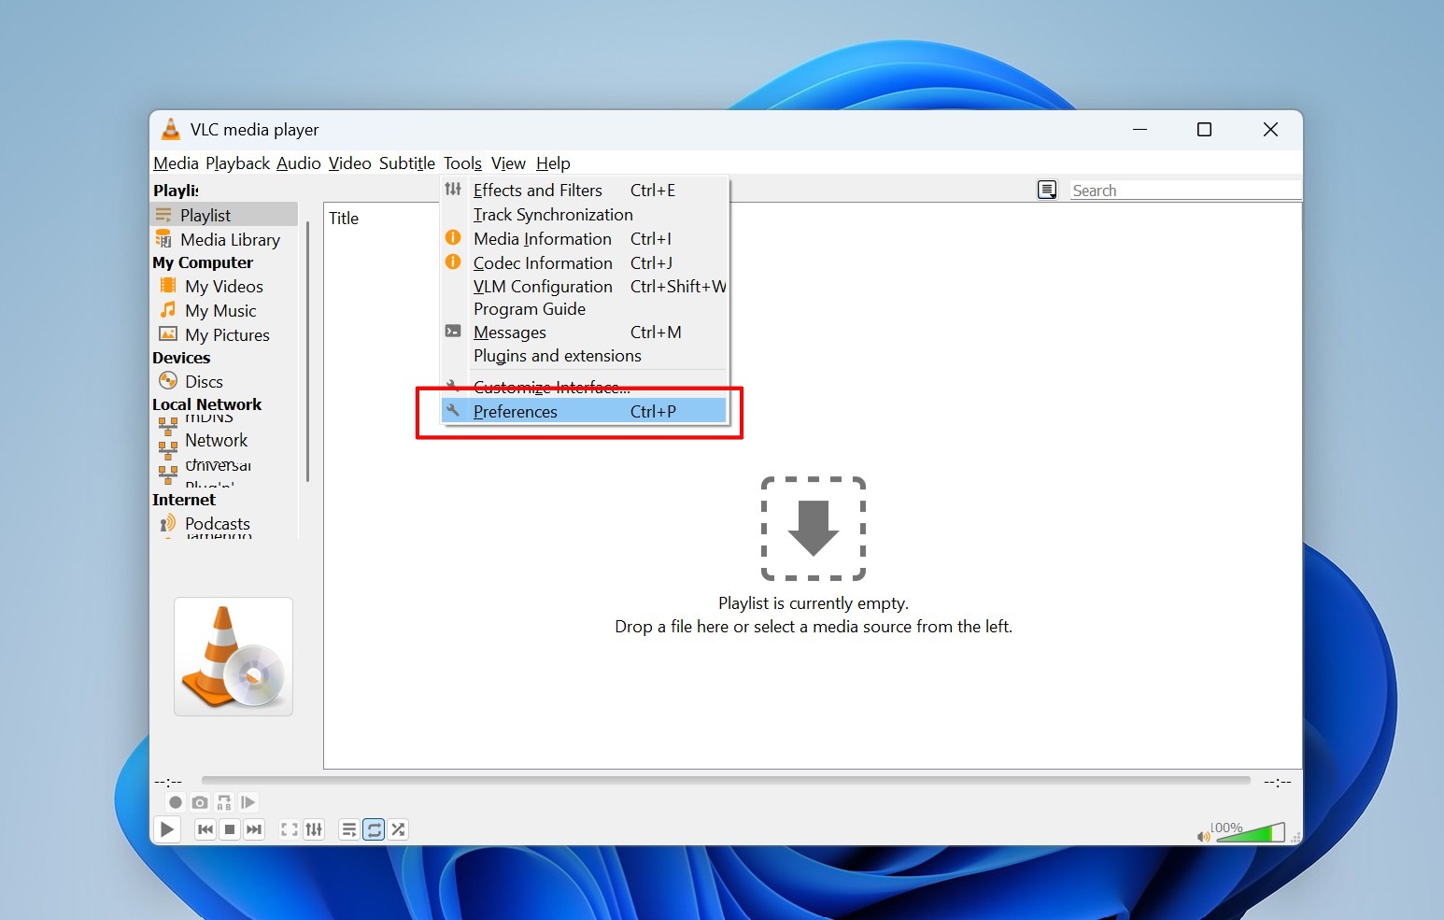Choose Track Synchronization from Tools menu

(584, 215)
